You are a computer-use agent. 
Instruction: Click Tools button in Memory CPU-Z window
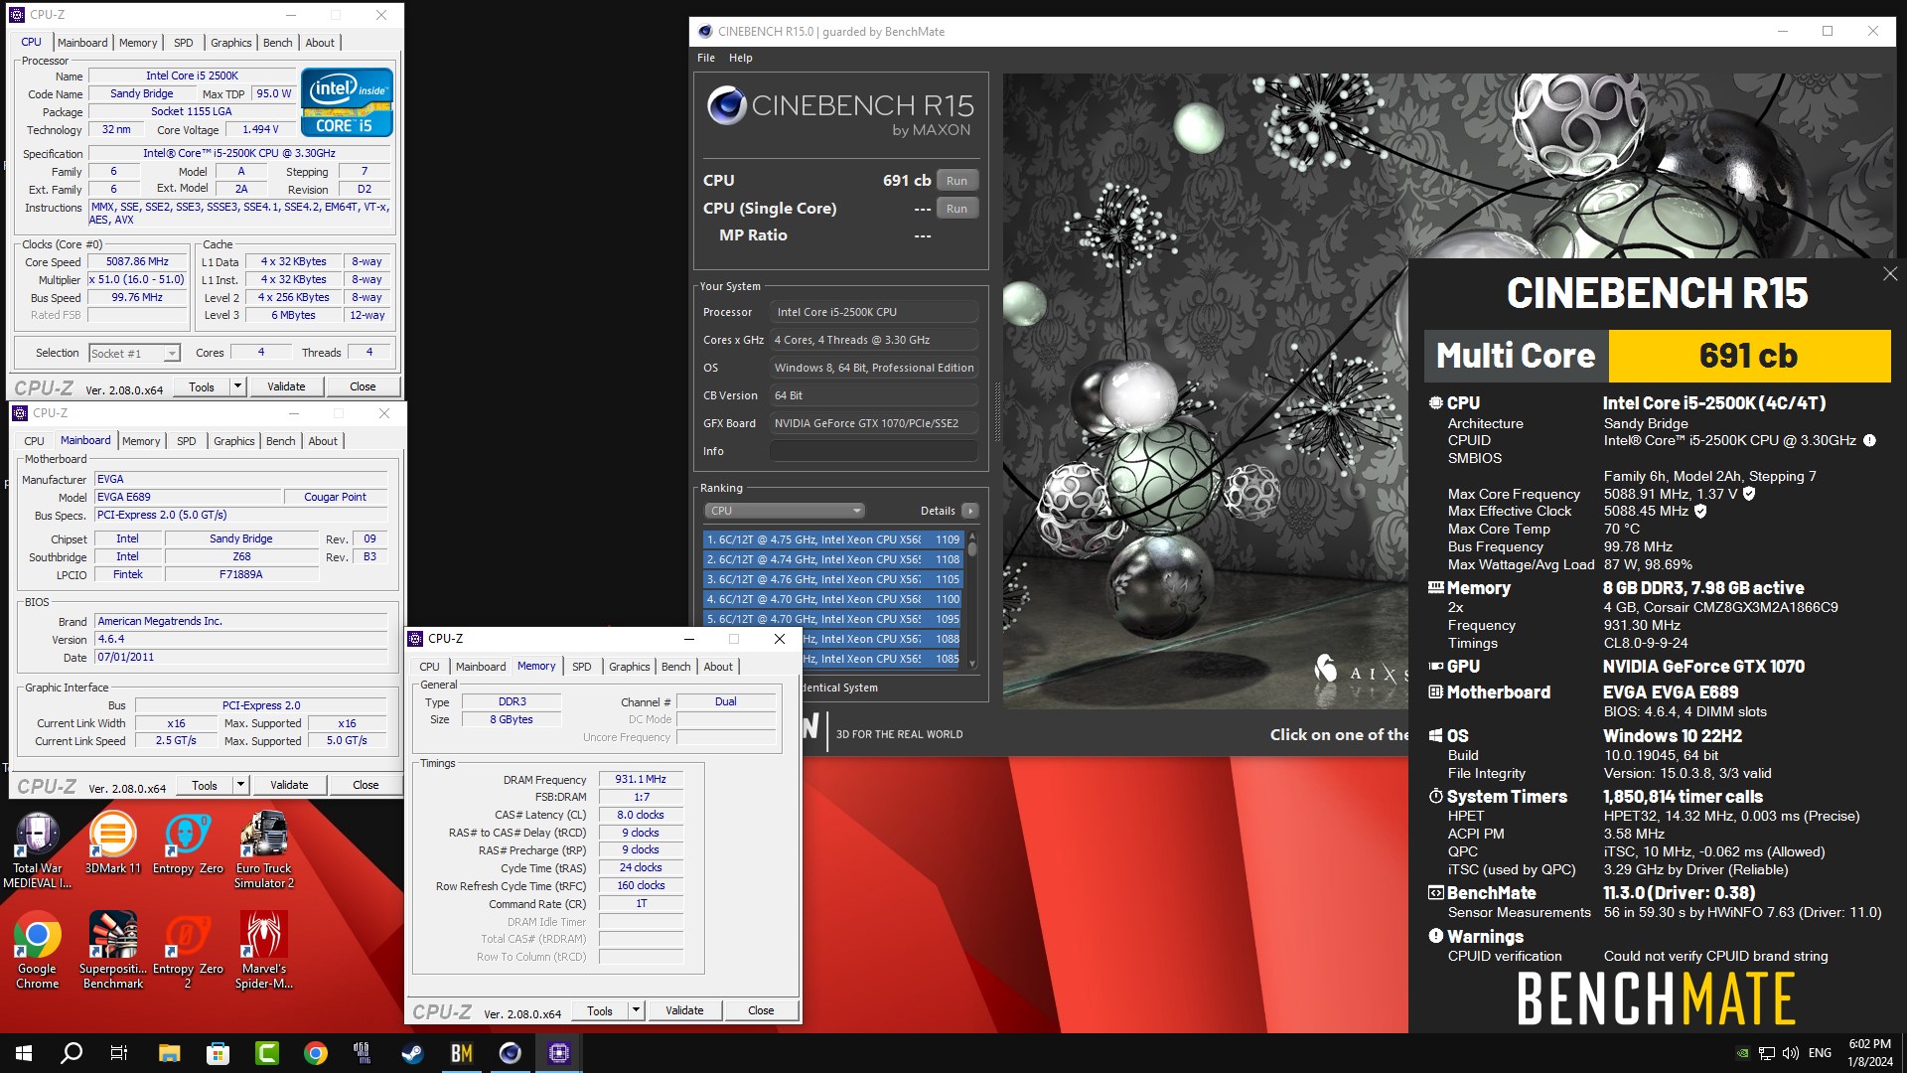600,1010
